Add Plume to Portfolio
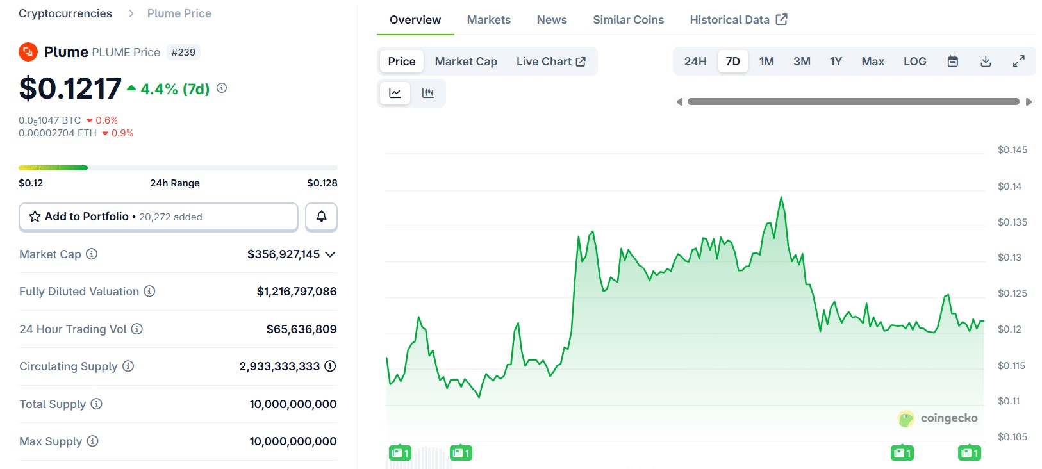 coord(158,217)
